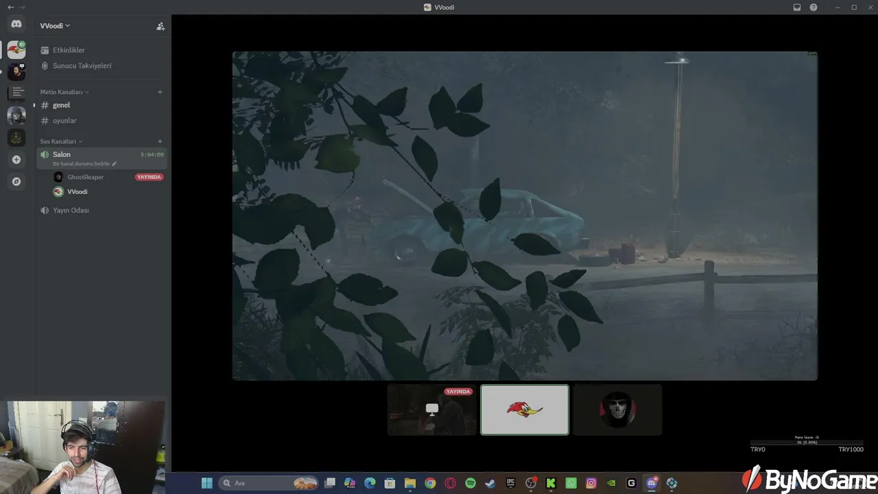The width and height of the screenshot is (878, 494).
Task: Create a new voice channel with plus
Action: [x=160, y=141]
